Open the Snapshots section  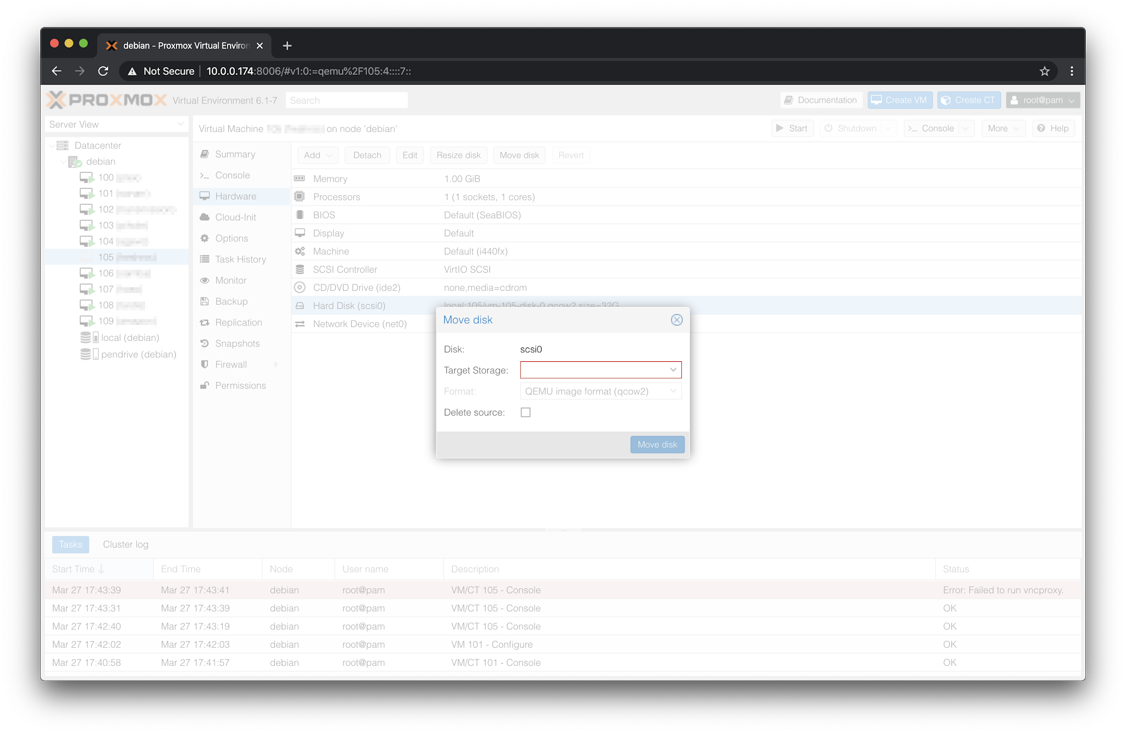(x=241, y=344)
